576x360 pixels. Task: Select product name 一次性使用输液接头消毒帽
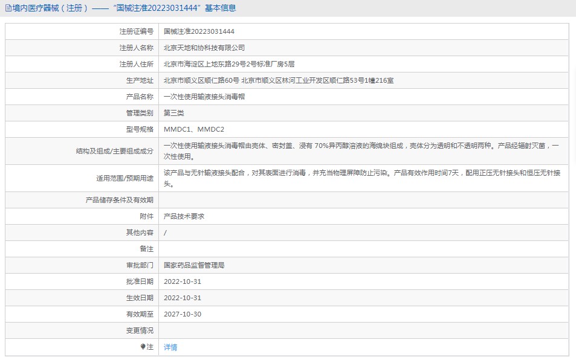coord(204,97)
